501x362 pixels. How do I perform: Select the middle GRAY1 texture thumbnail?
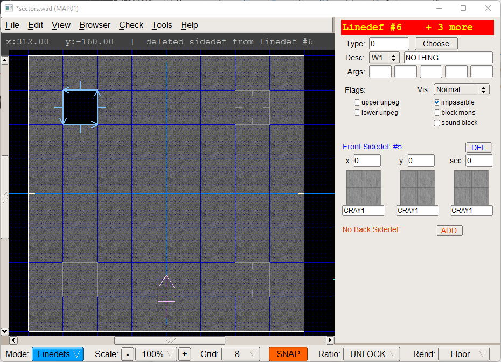click(417, 188)
